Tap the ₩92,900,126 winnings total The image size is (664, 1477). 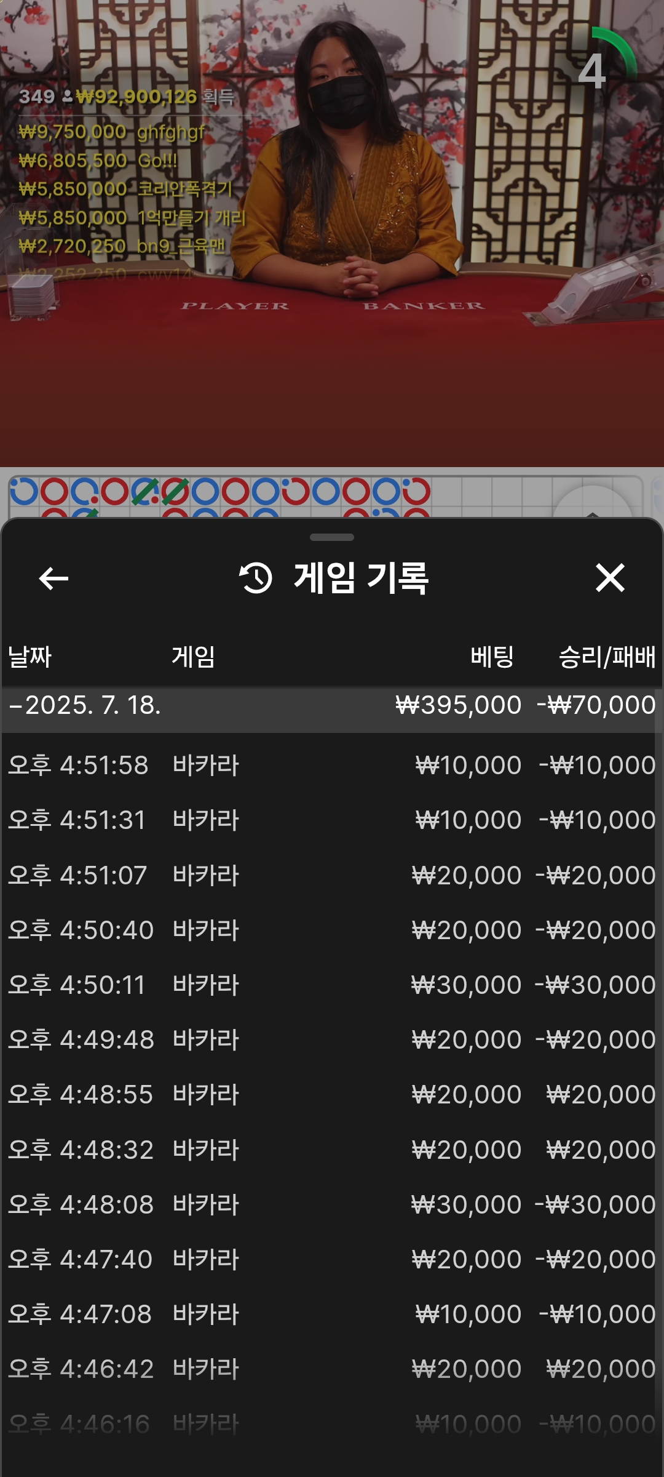136,97
